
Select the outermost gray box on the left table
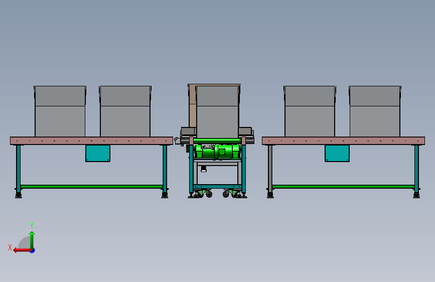(60, 111)
